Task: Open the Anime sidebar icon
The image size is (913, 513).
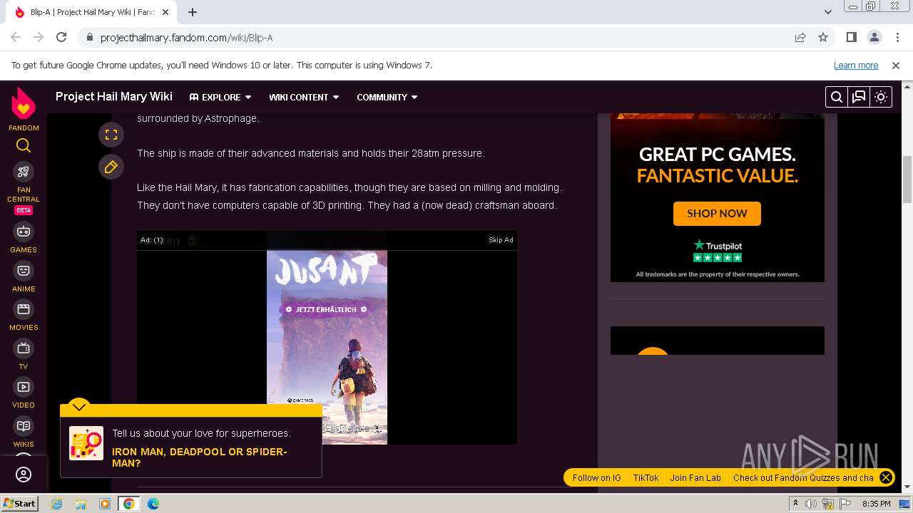Action: coord(24,271)
